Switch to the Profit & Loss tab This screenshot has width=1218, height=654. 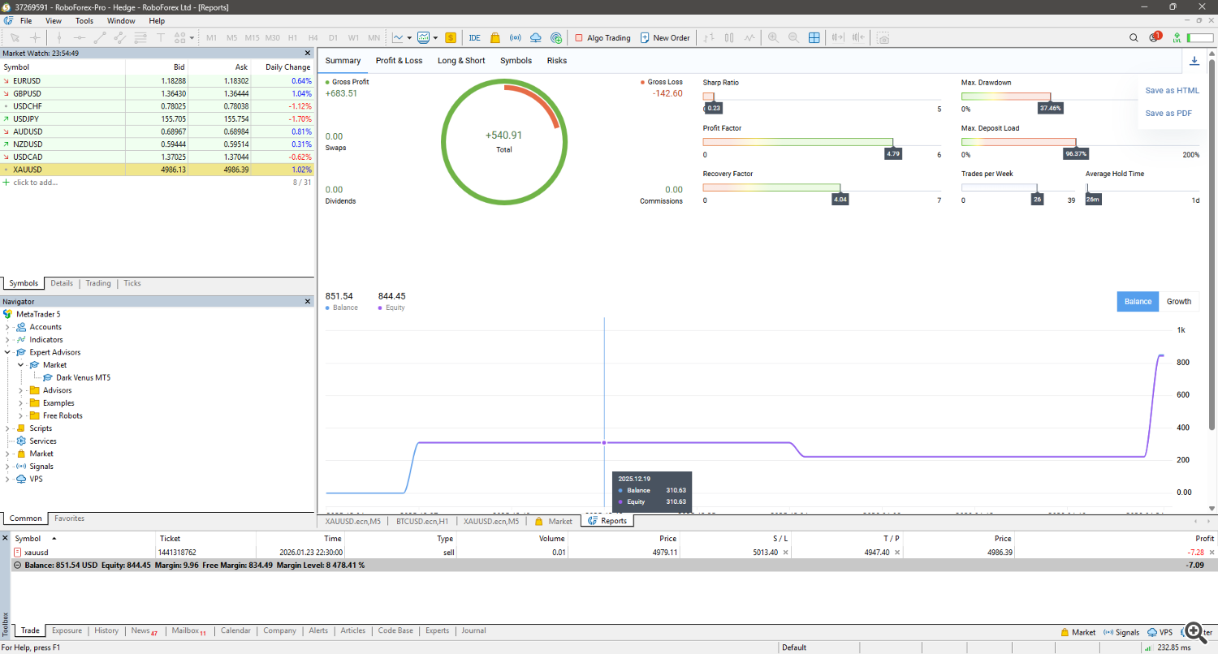click(x=399, y=61)
